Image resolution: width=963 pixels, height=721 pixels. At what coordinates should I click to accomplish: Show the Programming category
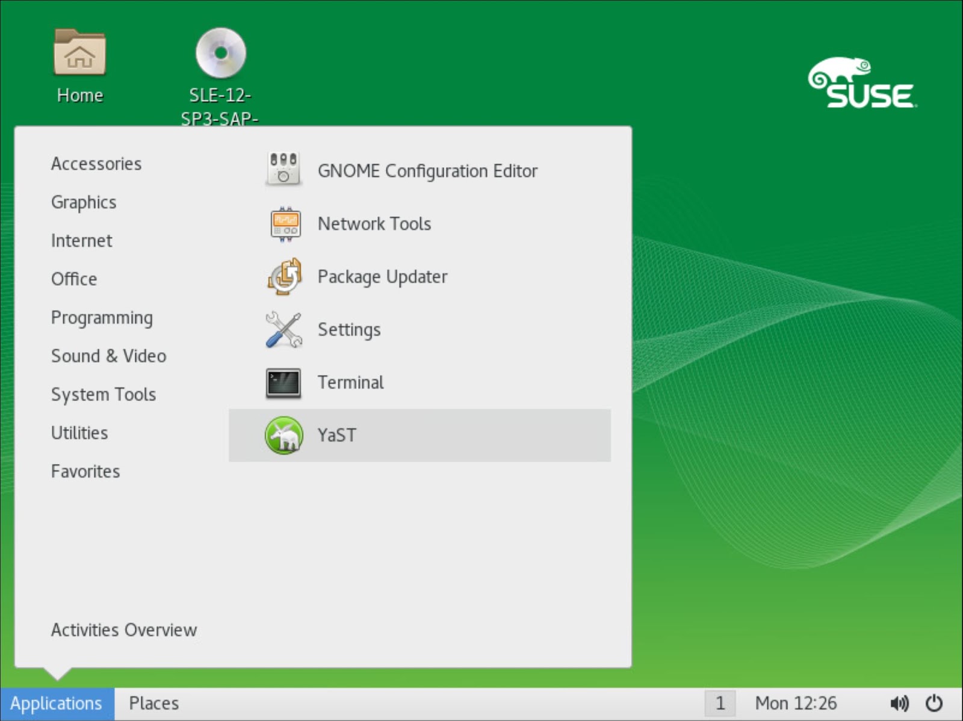102,318
